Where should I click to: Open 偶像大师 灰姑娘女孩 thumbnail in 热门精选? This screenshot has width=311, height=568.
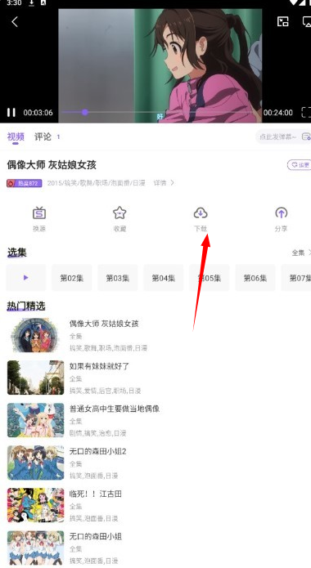click(35, 335)
